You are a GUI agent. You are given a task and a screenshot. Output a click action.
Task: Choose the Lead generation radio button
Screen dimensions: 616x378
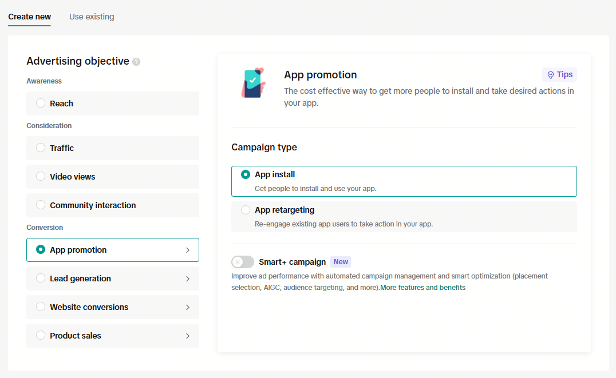click(x=41, y=278)
